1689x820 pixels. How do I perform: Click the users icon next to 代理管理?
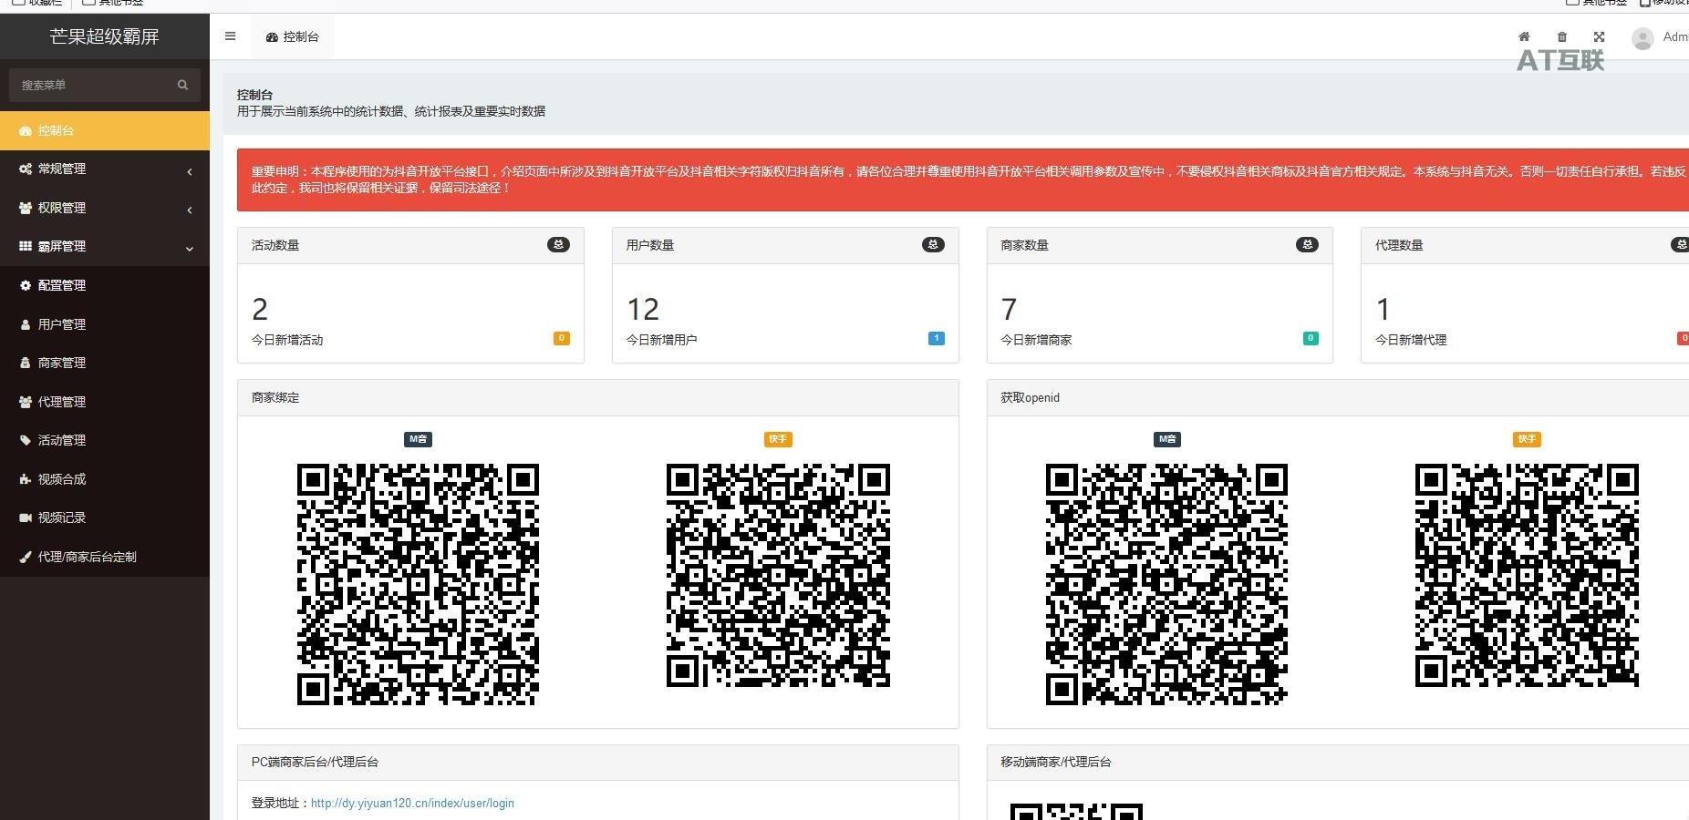26,403
